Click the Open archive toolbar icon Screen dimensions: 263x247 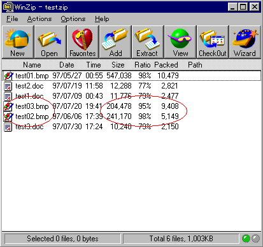tap(50, 42)
